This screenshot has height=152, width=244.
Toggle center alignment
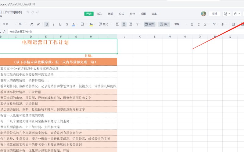124,24
